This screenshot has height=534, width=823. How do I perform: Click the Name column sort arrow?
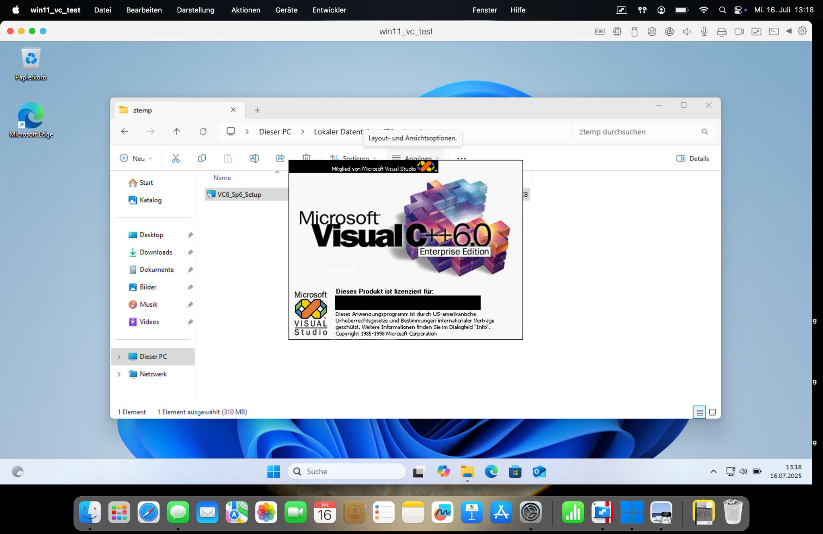click(x=277, y=172)
